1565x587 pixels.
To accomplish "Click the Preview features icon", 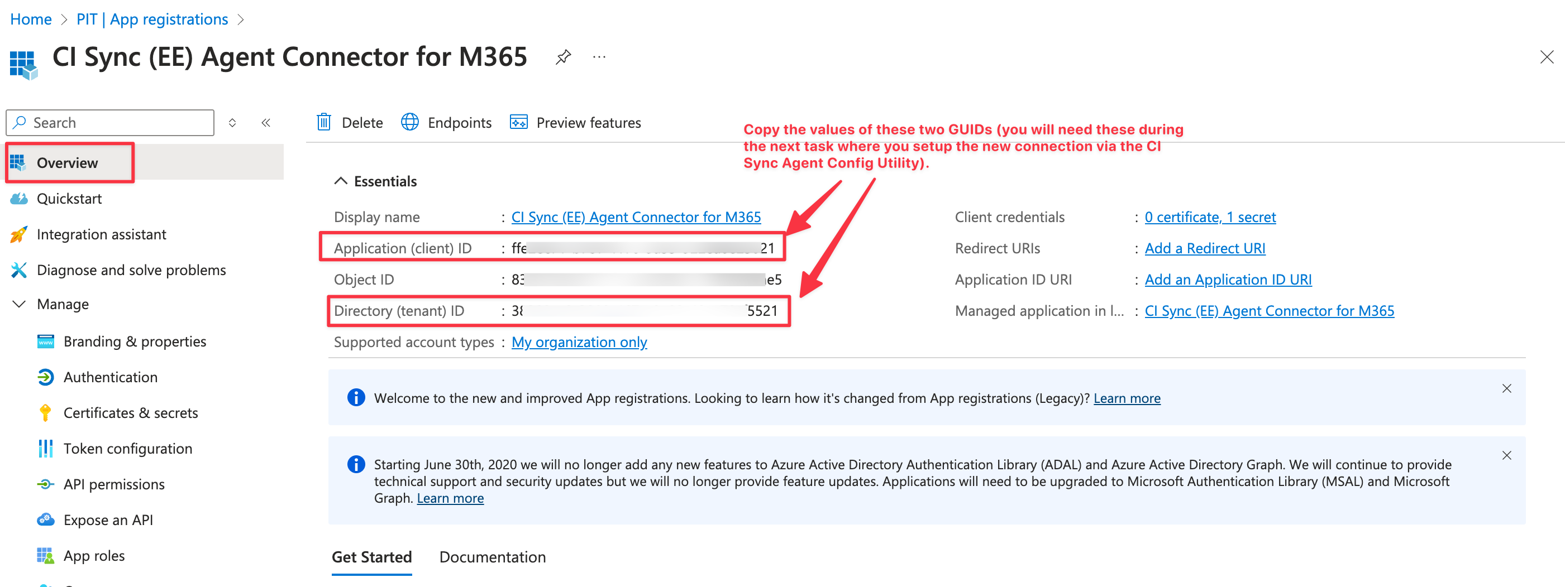I will tap(518, 122).
